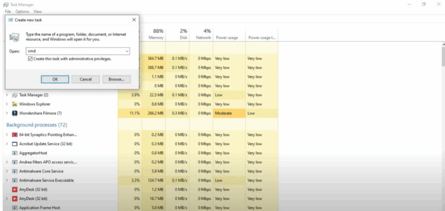Select the Moderate power usage cell
The height and width of the screenshot is (211, 445).
point(229,113)
